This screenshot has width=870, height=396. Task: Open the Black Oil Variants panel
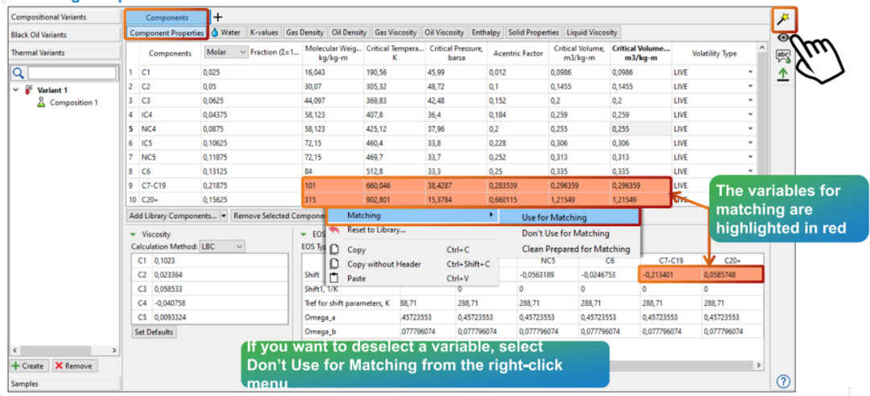pyautogui.click(x=65, y=35)
